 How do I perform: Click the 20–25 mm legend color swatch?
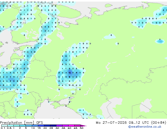pyautogui.click(x=47, y=126)
